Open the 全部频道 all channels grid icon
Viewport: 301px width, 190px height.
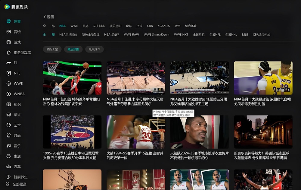pyautogui.click(x=8, y=184)
